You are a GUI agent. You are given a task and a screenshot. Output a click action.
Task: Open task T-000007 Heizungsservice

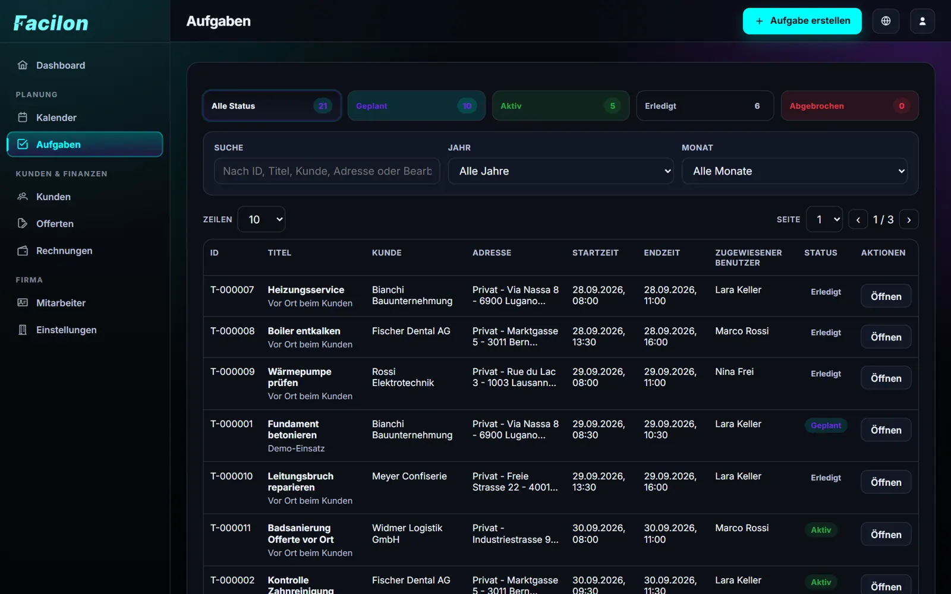[886, 296]
